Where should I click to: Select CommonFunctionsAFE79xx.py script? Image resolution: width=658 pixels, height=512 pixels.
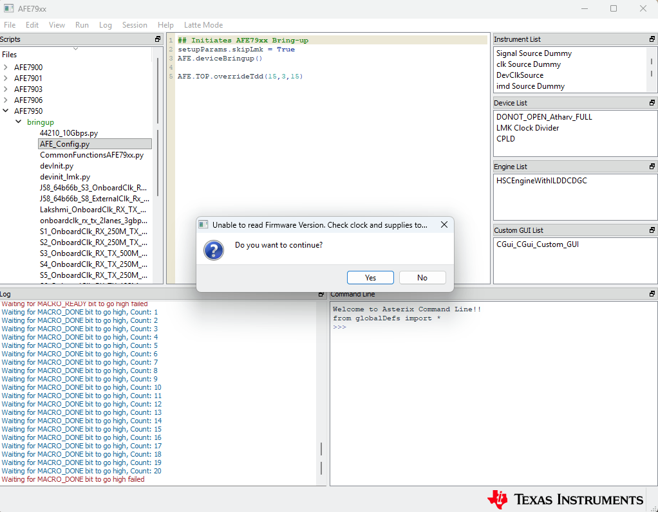[x=92, y=155]
